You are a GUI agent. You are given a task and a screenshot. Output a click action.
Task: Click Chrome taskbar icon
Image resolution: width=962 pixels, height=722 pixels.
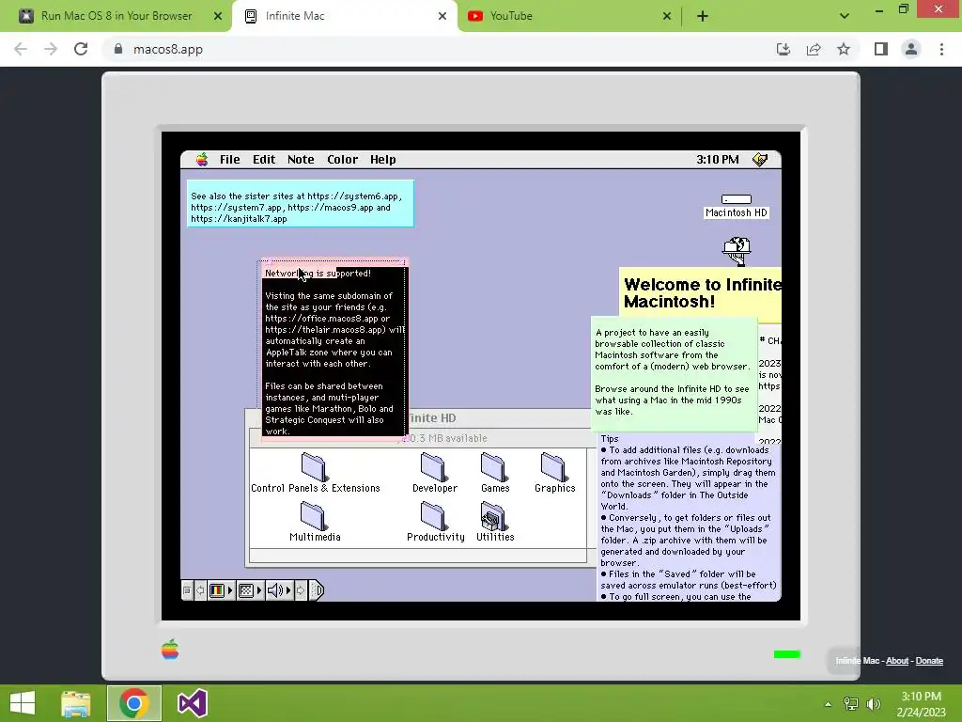(134, 703)
